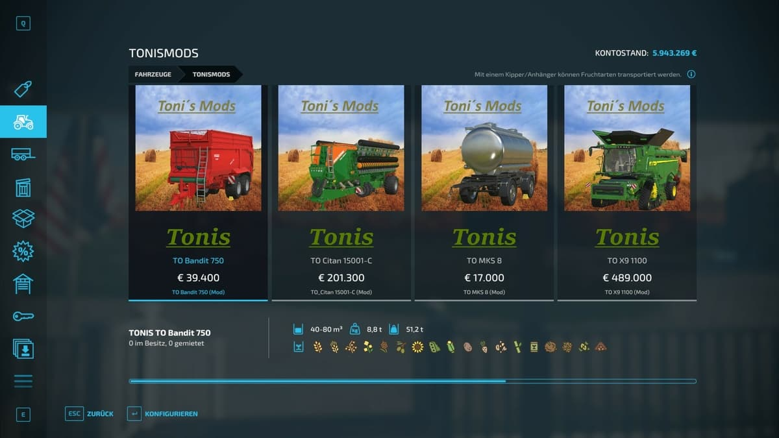Click the KONFIGURIEREN button
The height and width of the screenshot is (438, 779).
[x=162, y=413]
